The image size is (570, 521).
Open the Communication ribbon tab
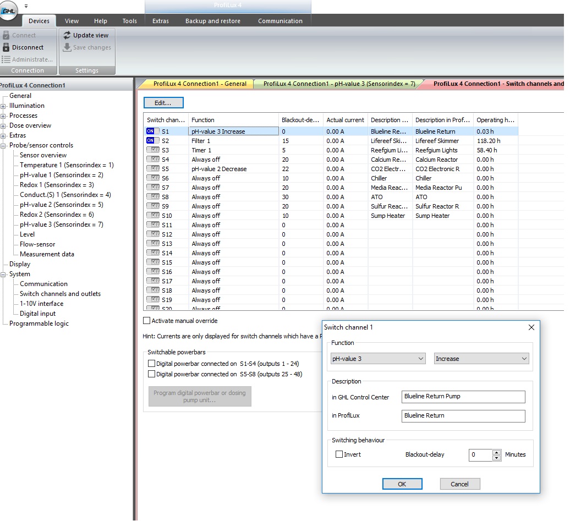coord(280,21)
